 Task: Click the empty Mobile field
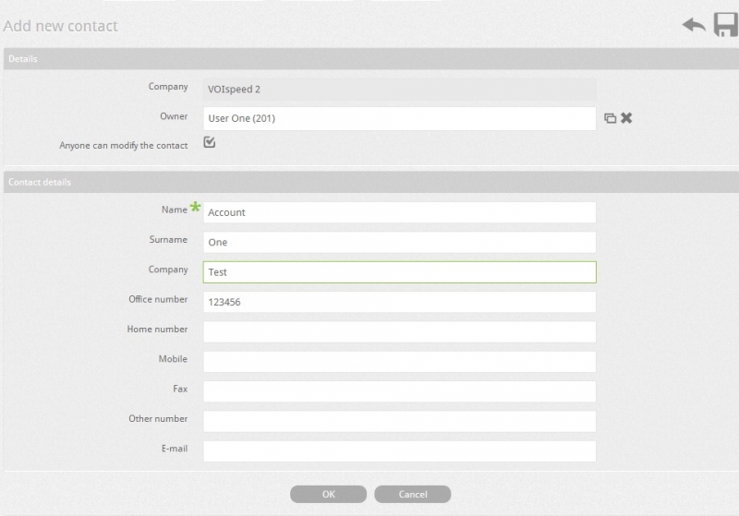tap(400, 362)
